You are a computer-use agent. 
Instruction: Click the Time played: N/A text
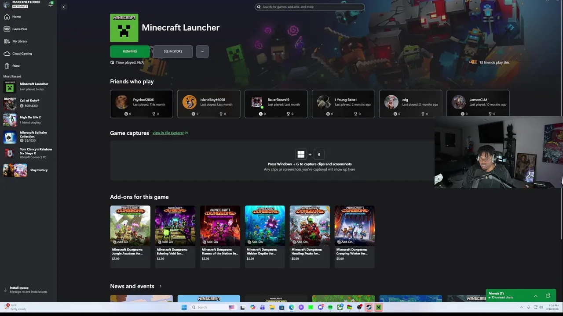click(130, 62)
